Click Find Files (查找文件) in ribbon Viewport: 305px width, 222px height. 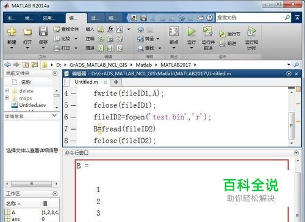[x=66, y=29]
